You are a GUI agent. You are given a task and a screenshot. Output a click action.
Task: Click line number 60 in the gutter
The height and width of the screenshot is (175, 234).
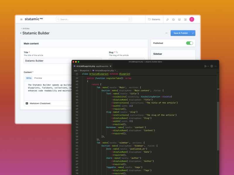[x=77, y=143]
